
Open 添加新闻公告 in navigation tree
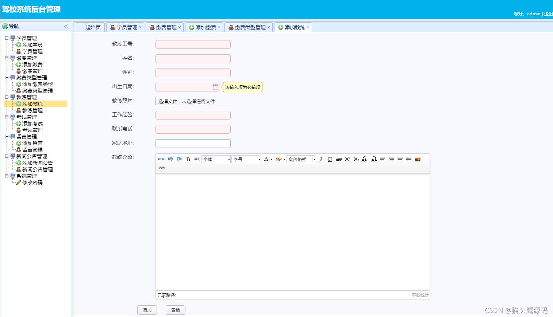click(37, 163)
